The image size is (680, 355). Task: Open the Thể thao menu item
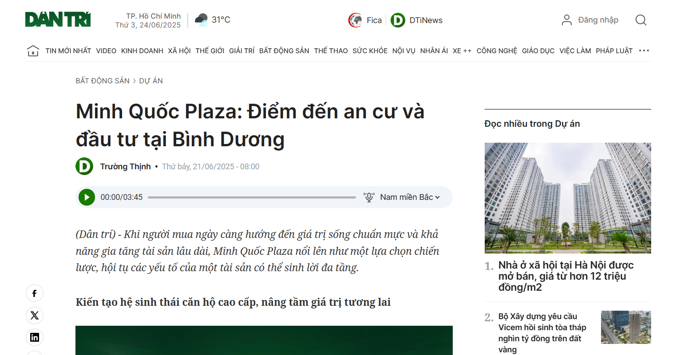pos(331,51)
